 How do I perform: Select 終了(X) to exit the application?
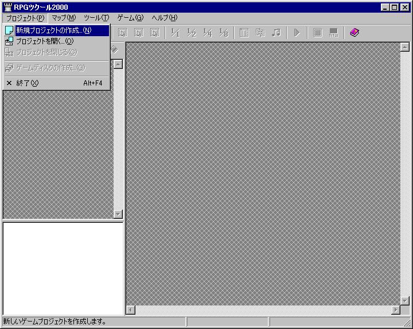(57, 83)
